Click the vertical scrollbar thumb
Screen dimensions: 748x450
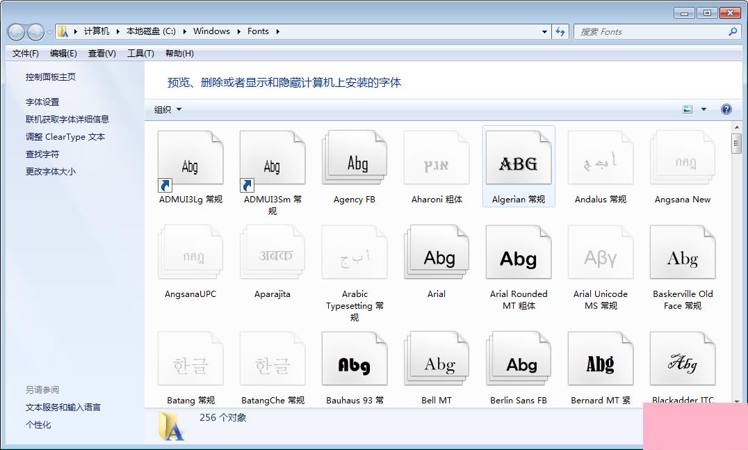(x=736, y=144)
